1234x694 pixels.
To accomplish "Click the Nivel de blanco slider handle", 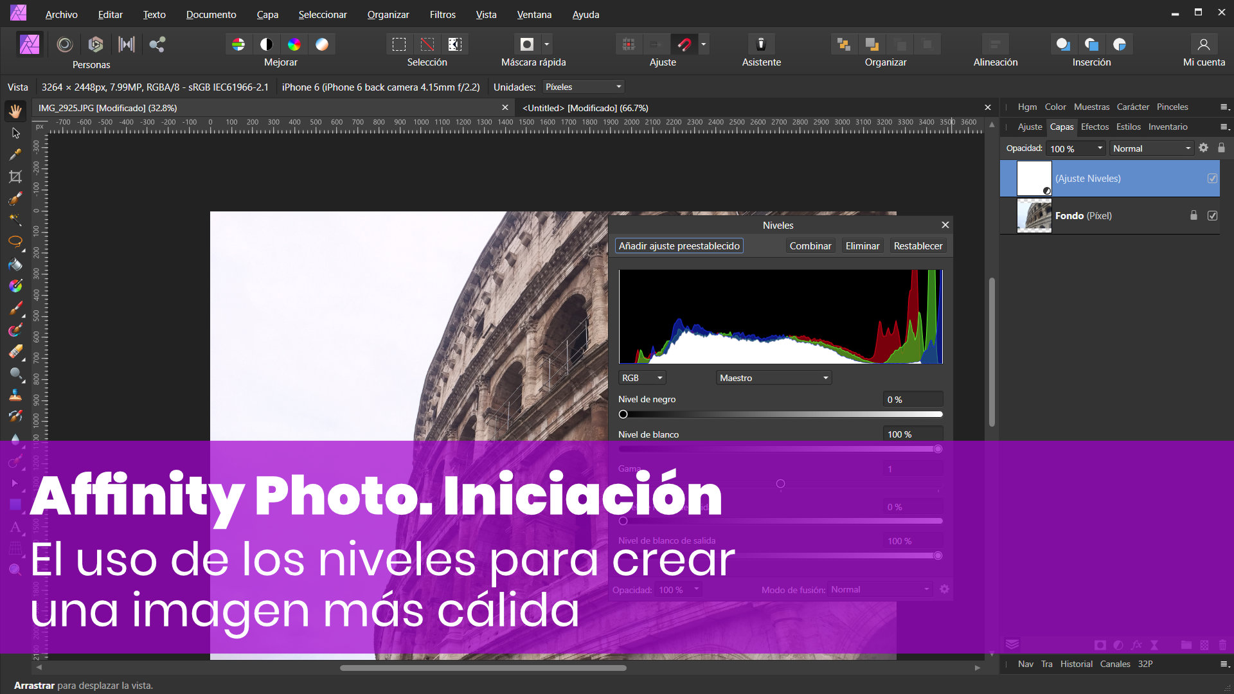I will [x=938, y=449].
